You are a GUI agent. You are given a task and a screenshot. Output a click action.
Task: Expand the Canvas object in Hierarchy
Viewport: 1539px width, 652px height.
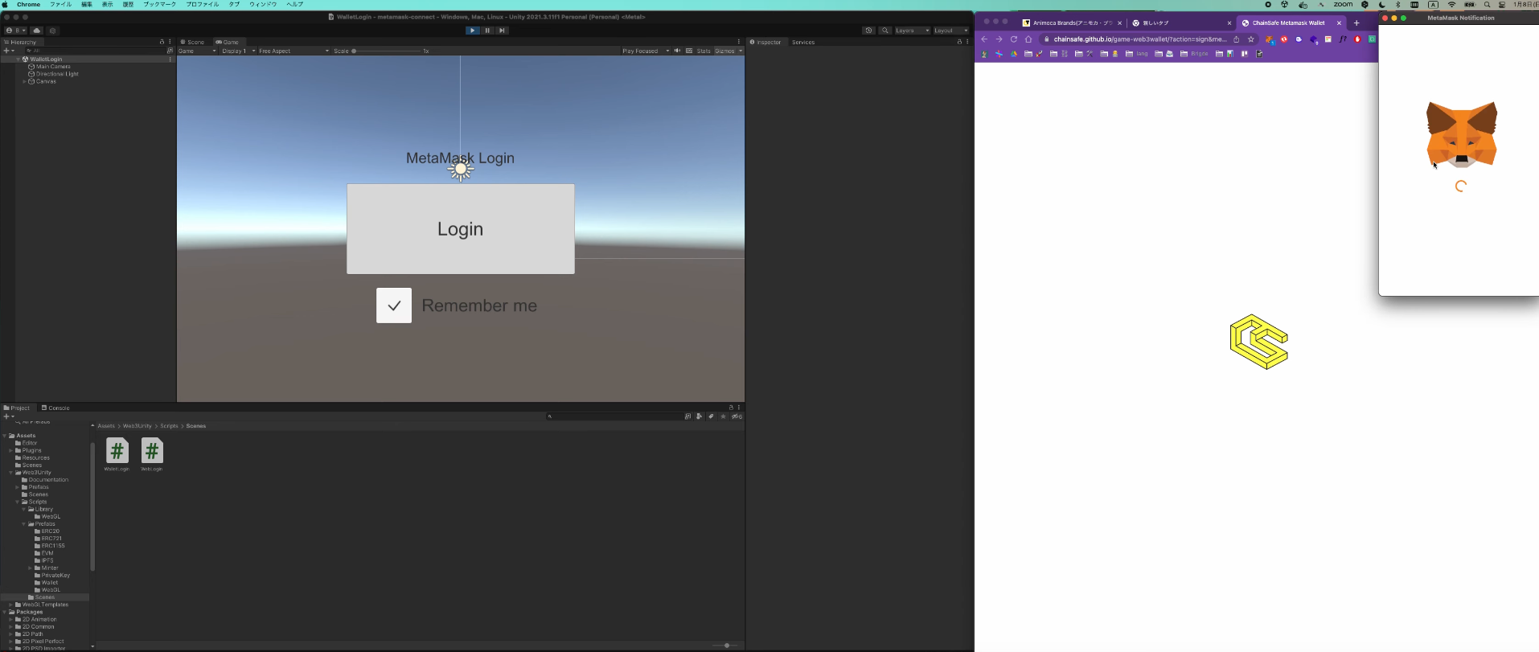pyautogui.click(x=24, y=81)
